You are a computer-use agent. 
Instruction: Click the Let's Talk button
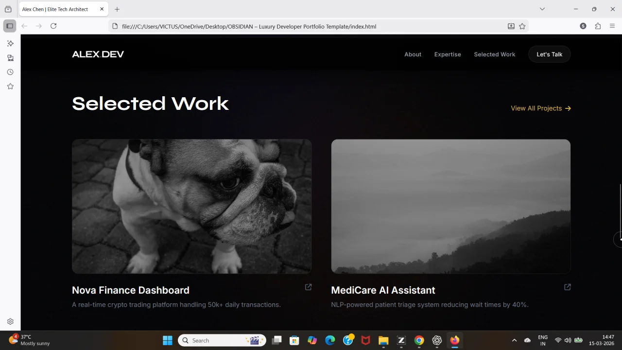tap(550, 54)
